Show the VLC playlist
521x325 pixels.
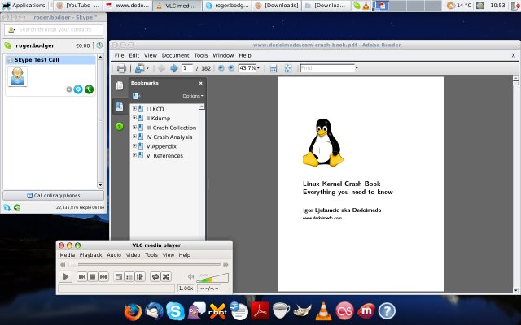(129, 277)
